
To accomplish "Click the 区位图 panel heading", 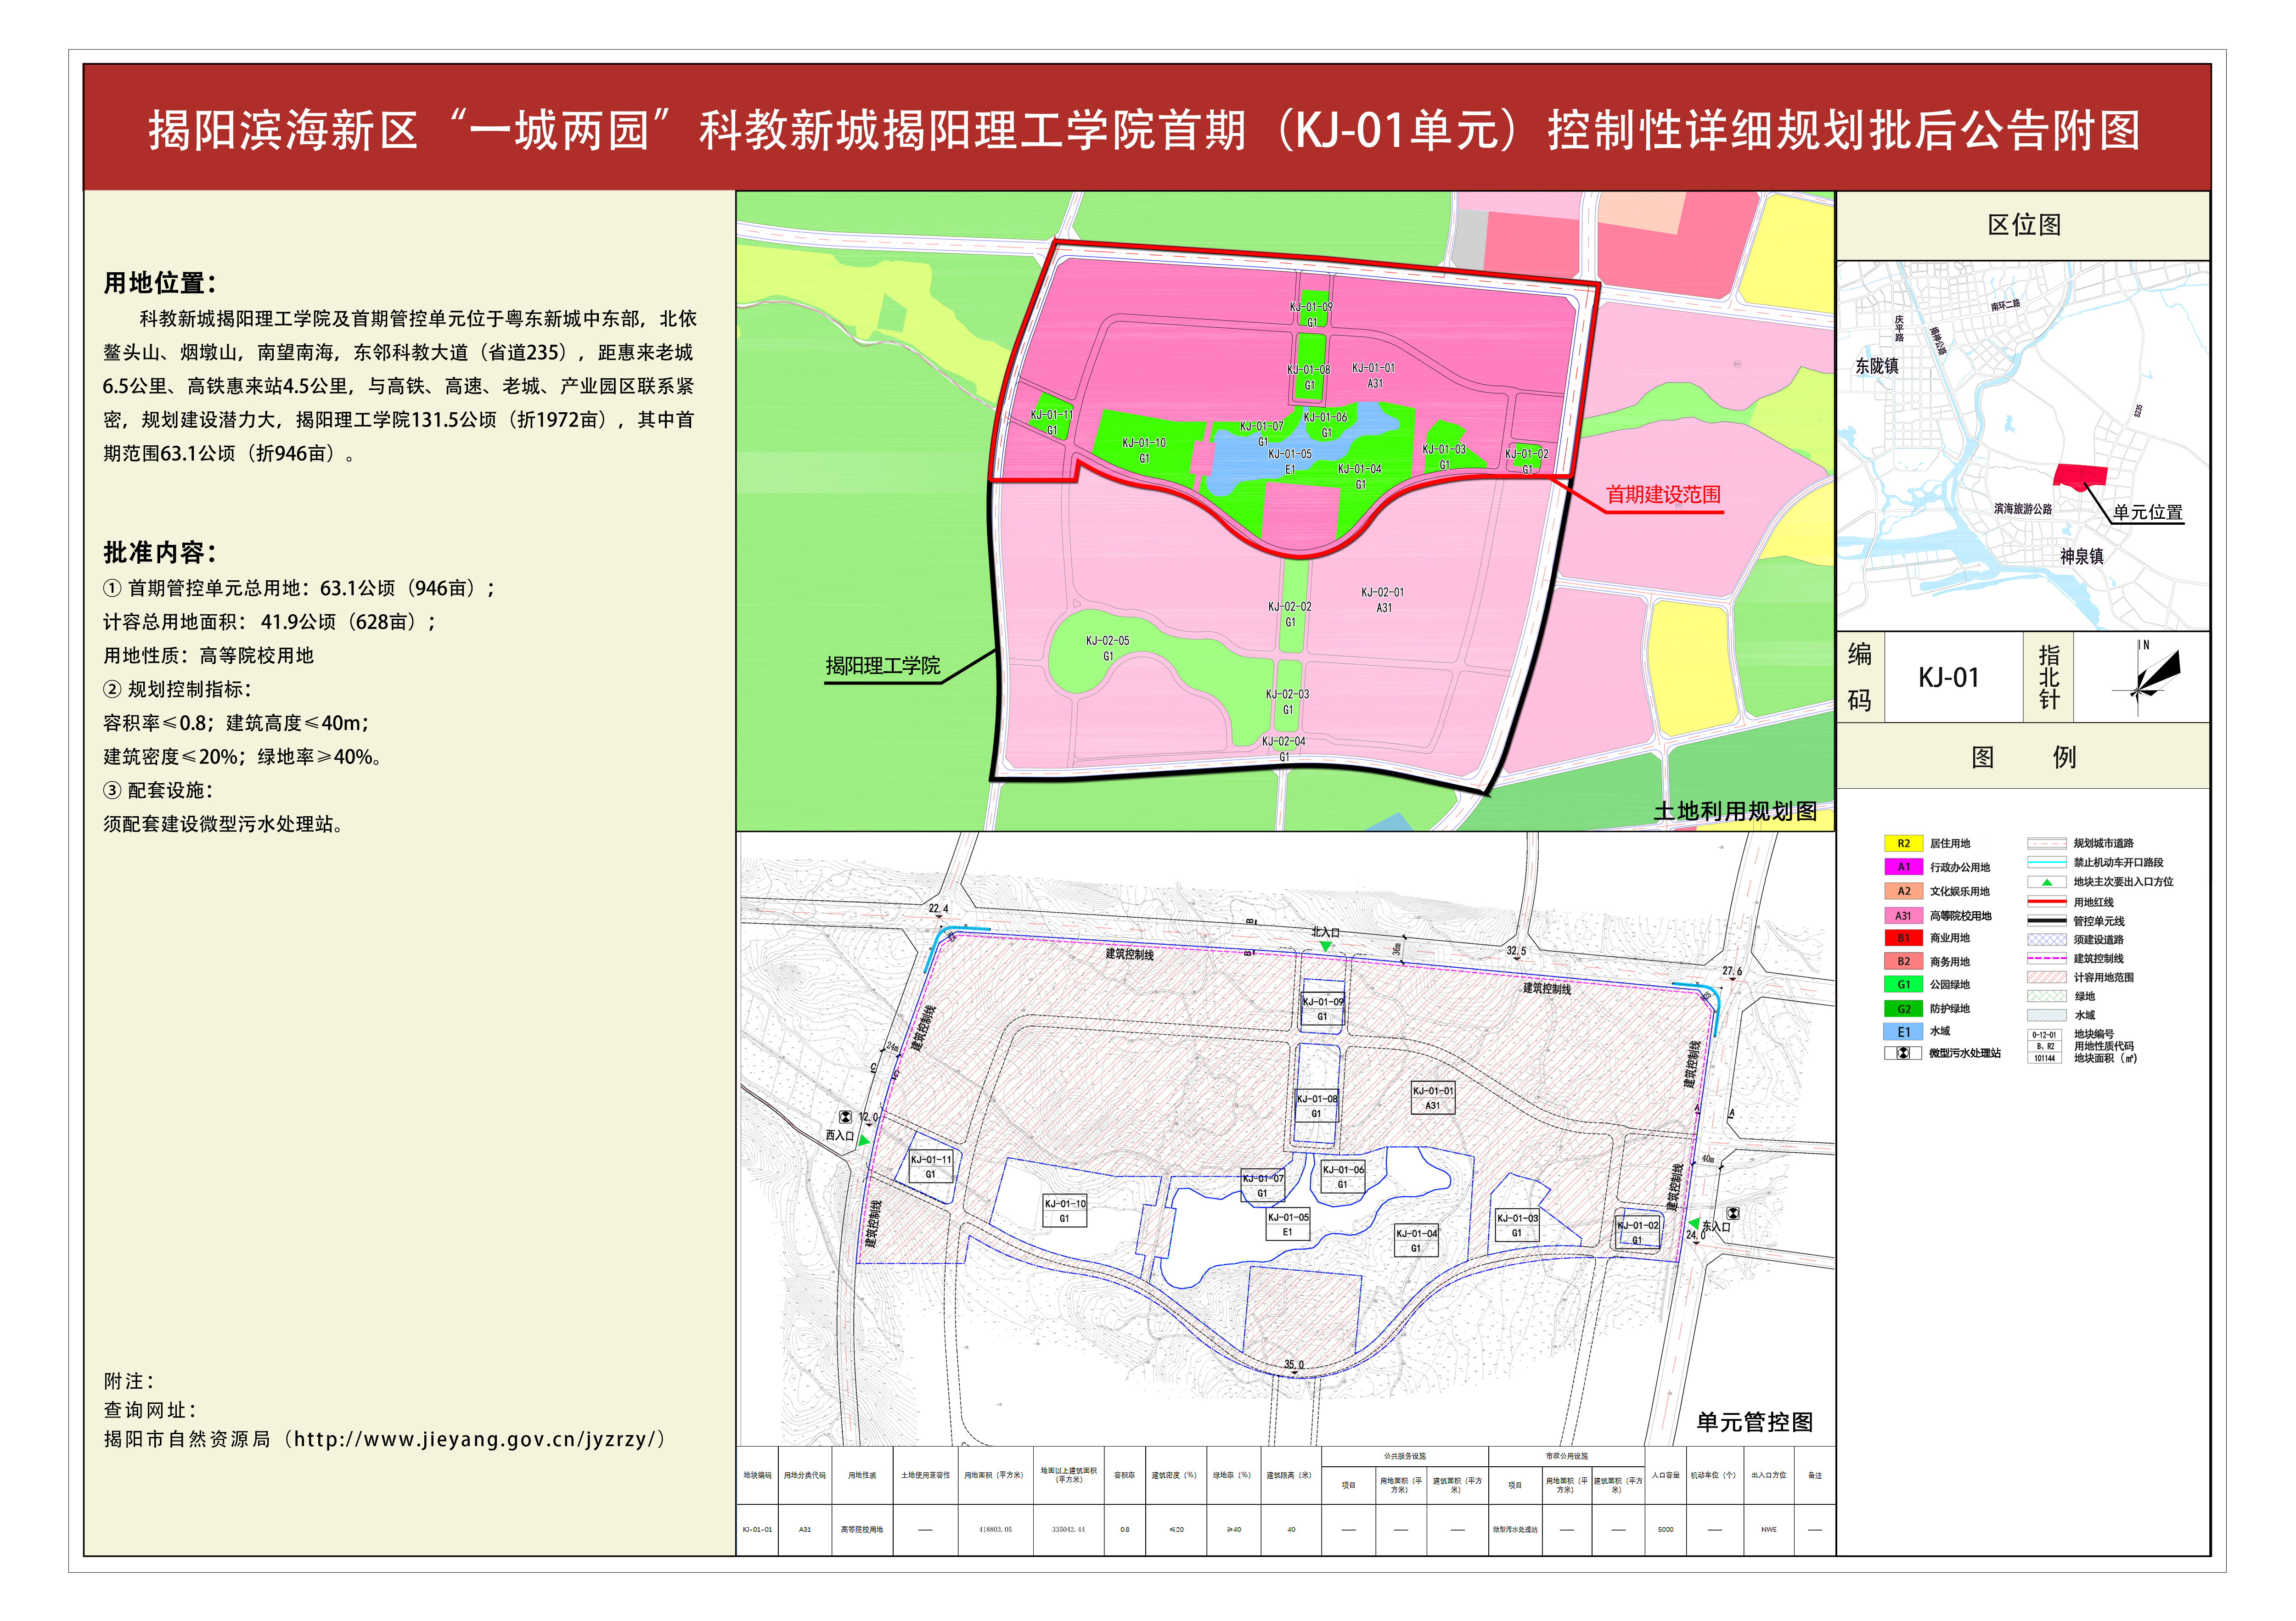I will [2024, 225].
